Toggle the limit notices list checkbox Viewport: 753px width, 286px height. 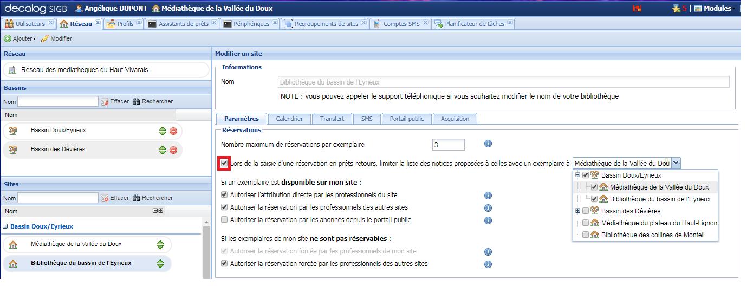224,163
